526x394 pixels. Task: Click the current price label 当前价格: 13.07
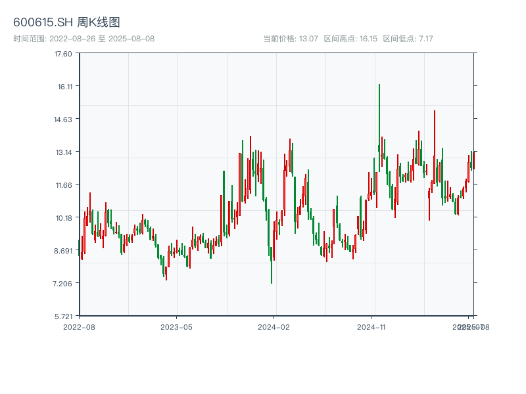(290, 39)
